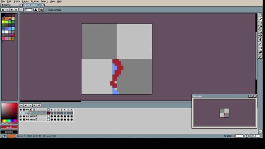Select frame 2 header in timeline
The image size is (265, 149).
coord(51,110)
